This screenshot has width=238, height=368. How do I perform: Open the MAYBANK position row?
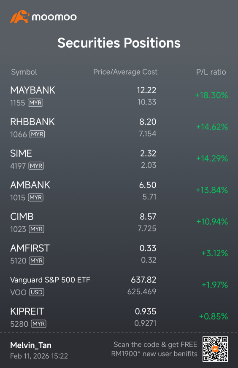[119, 96]
